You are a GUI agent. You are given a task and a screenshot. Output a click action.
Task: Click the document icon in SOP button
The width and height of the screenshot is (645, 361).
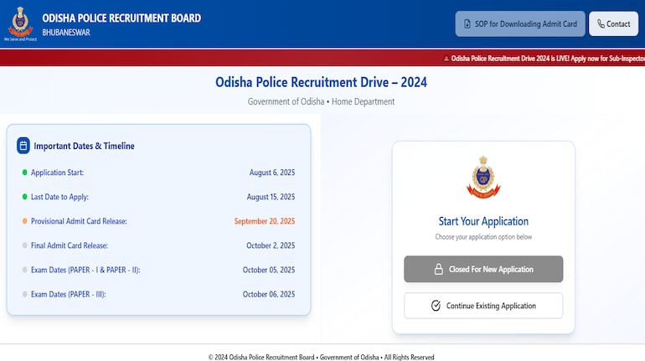(467, 23)
